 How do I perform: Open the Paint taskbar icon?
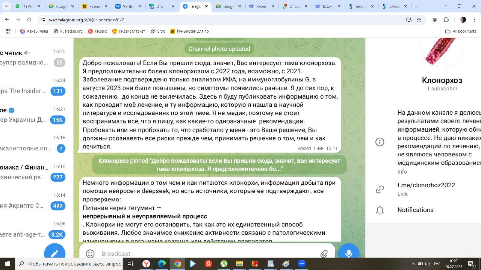286,264
